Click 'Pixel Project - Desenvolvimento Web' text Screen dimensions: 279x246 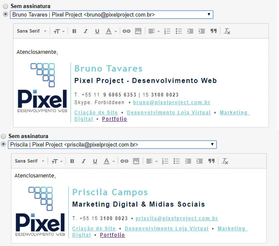click(x=145, y=80)
